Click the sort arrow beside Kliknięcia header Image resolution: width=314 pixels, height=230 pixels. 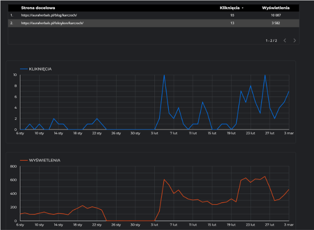point(243,8)
